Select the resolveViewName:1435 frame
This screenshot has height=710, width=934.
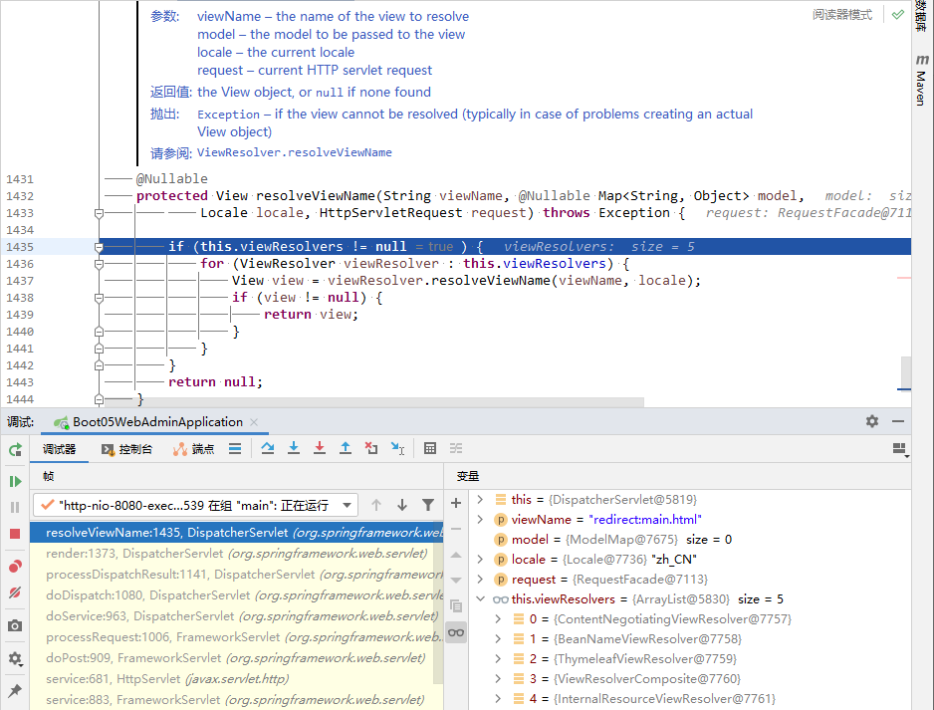[x=236, y=533]
